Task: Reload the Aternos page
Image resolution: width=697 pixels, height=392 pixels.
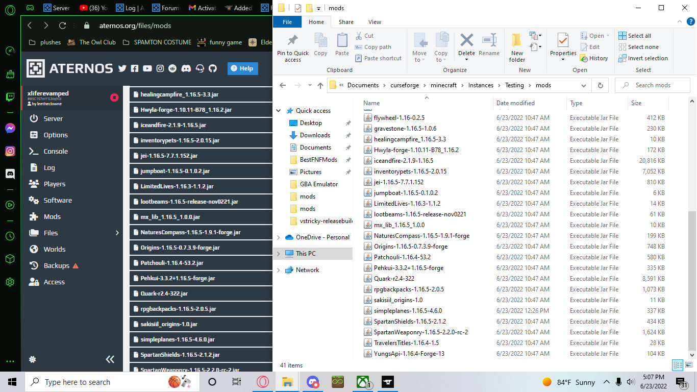Action: pyautogui.click(x=63, y=26)
